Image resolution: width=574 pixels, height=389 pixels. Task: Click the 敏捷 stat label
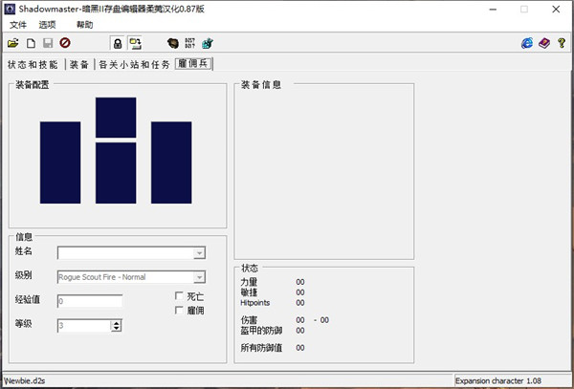click(249, 292)
